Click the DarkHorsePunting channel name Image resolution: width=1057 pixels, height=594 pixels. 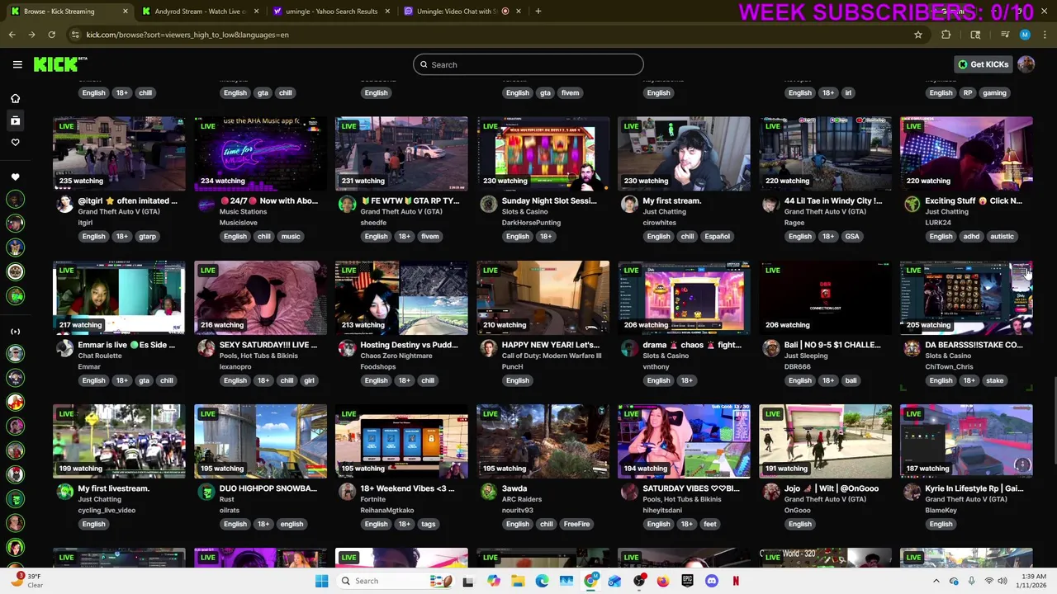531,223
